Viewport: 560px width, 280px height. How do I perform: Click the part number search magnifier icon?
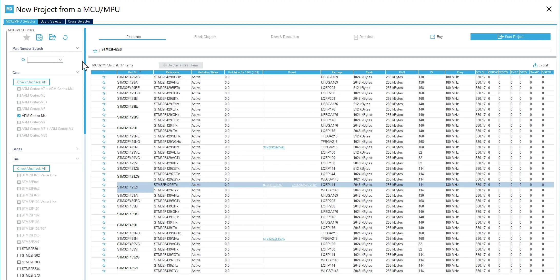coord(23,60)
